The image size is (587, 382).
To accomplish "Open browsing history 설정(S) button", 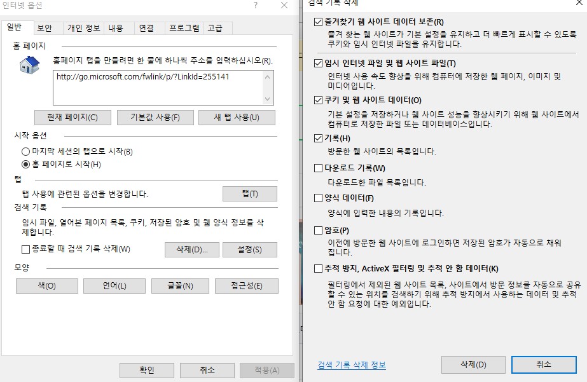I will coord(250,250).
